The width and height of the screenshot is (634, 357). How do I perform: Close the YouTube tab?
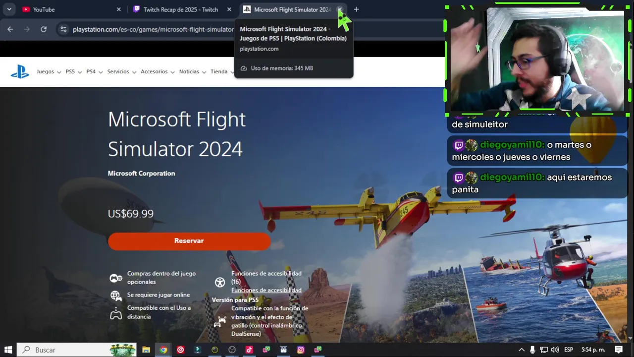(x=119, y=9)
